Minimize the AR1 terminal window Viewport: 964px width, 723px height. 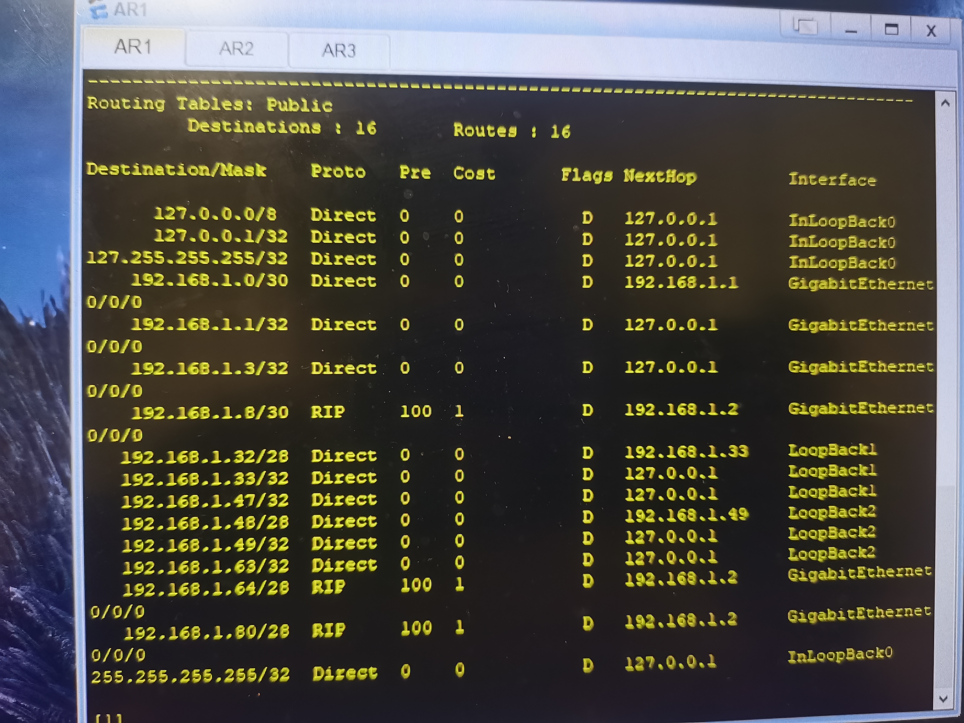click(x=851, y=30)
